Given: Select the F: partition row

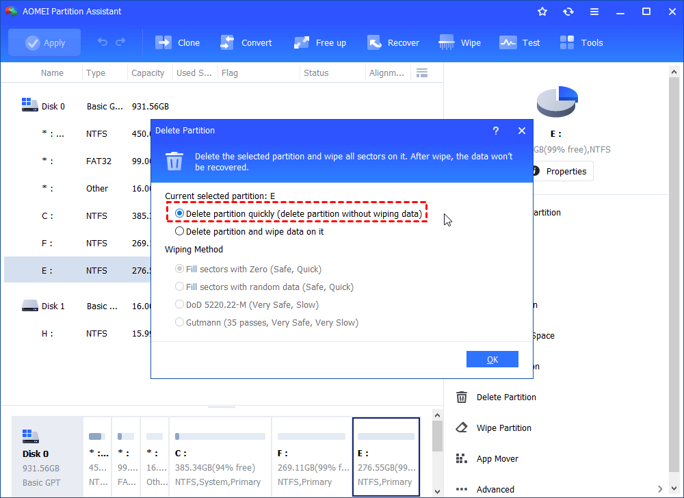Looking at the screenshot, I should pyautogui.click(x=78, y=244).
